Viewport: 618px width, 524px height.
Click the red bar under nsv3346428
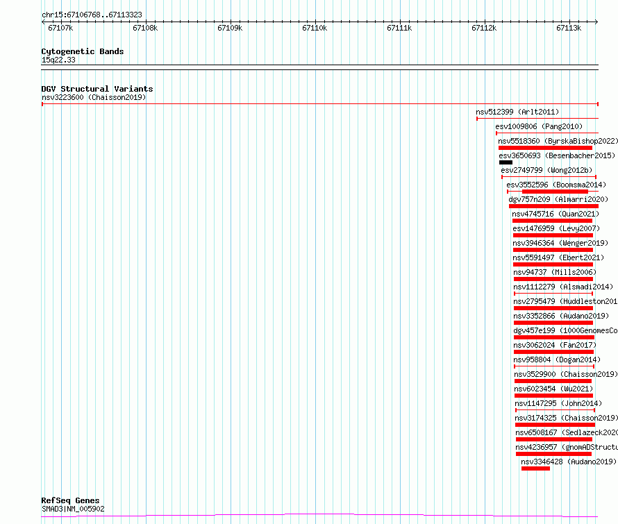535,468
